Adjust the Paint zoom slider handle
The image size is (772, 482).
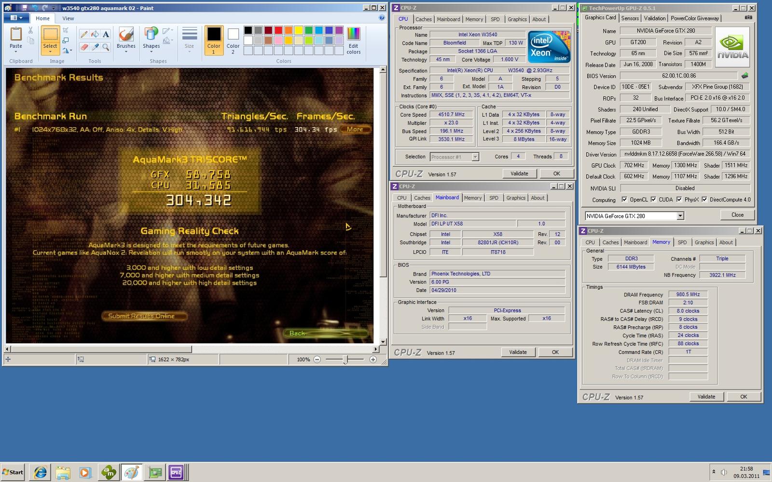345,360
